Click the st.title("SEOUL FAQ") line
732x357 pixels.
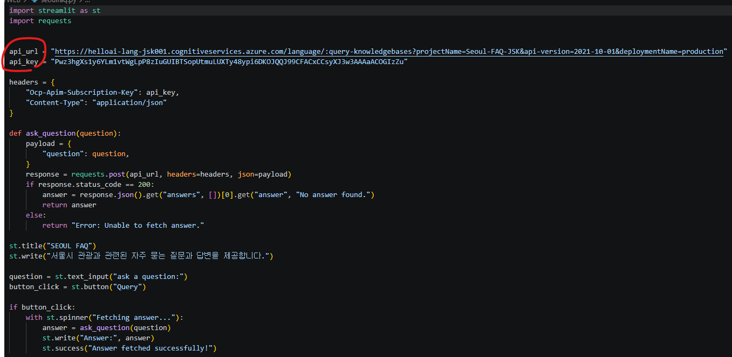click(52, 246)
